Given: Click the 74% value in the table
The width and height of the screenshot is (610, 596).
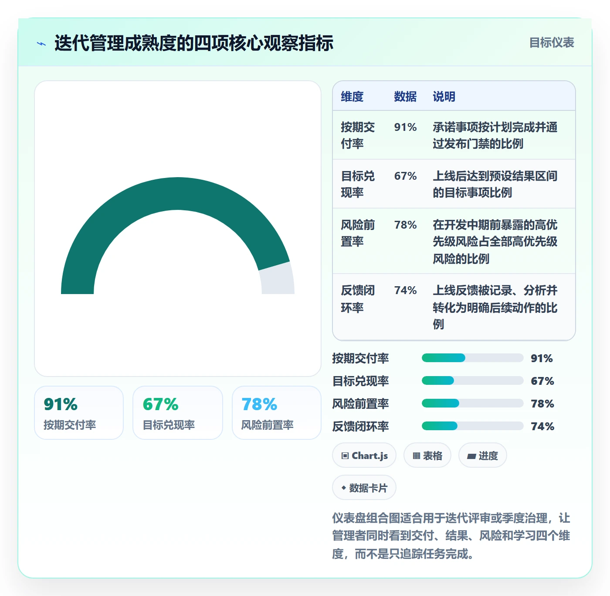Looking at the screenshot, I should point(405,290).
